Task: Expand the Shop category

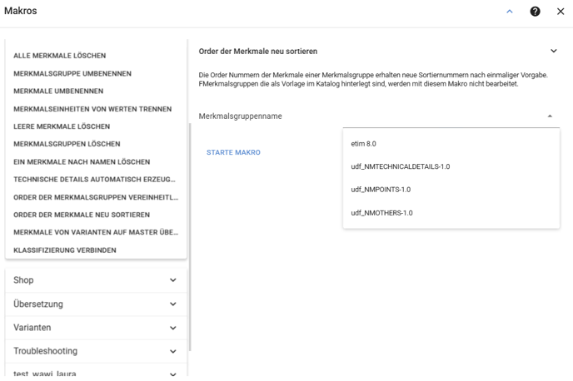Action: click(x=96, y=280)
